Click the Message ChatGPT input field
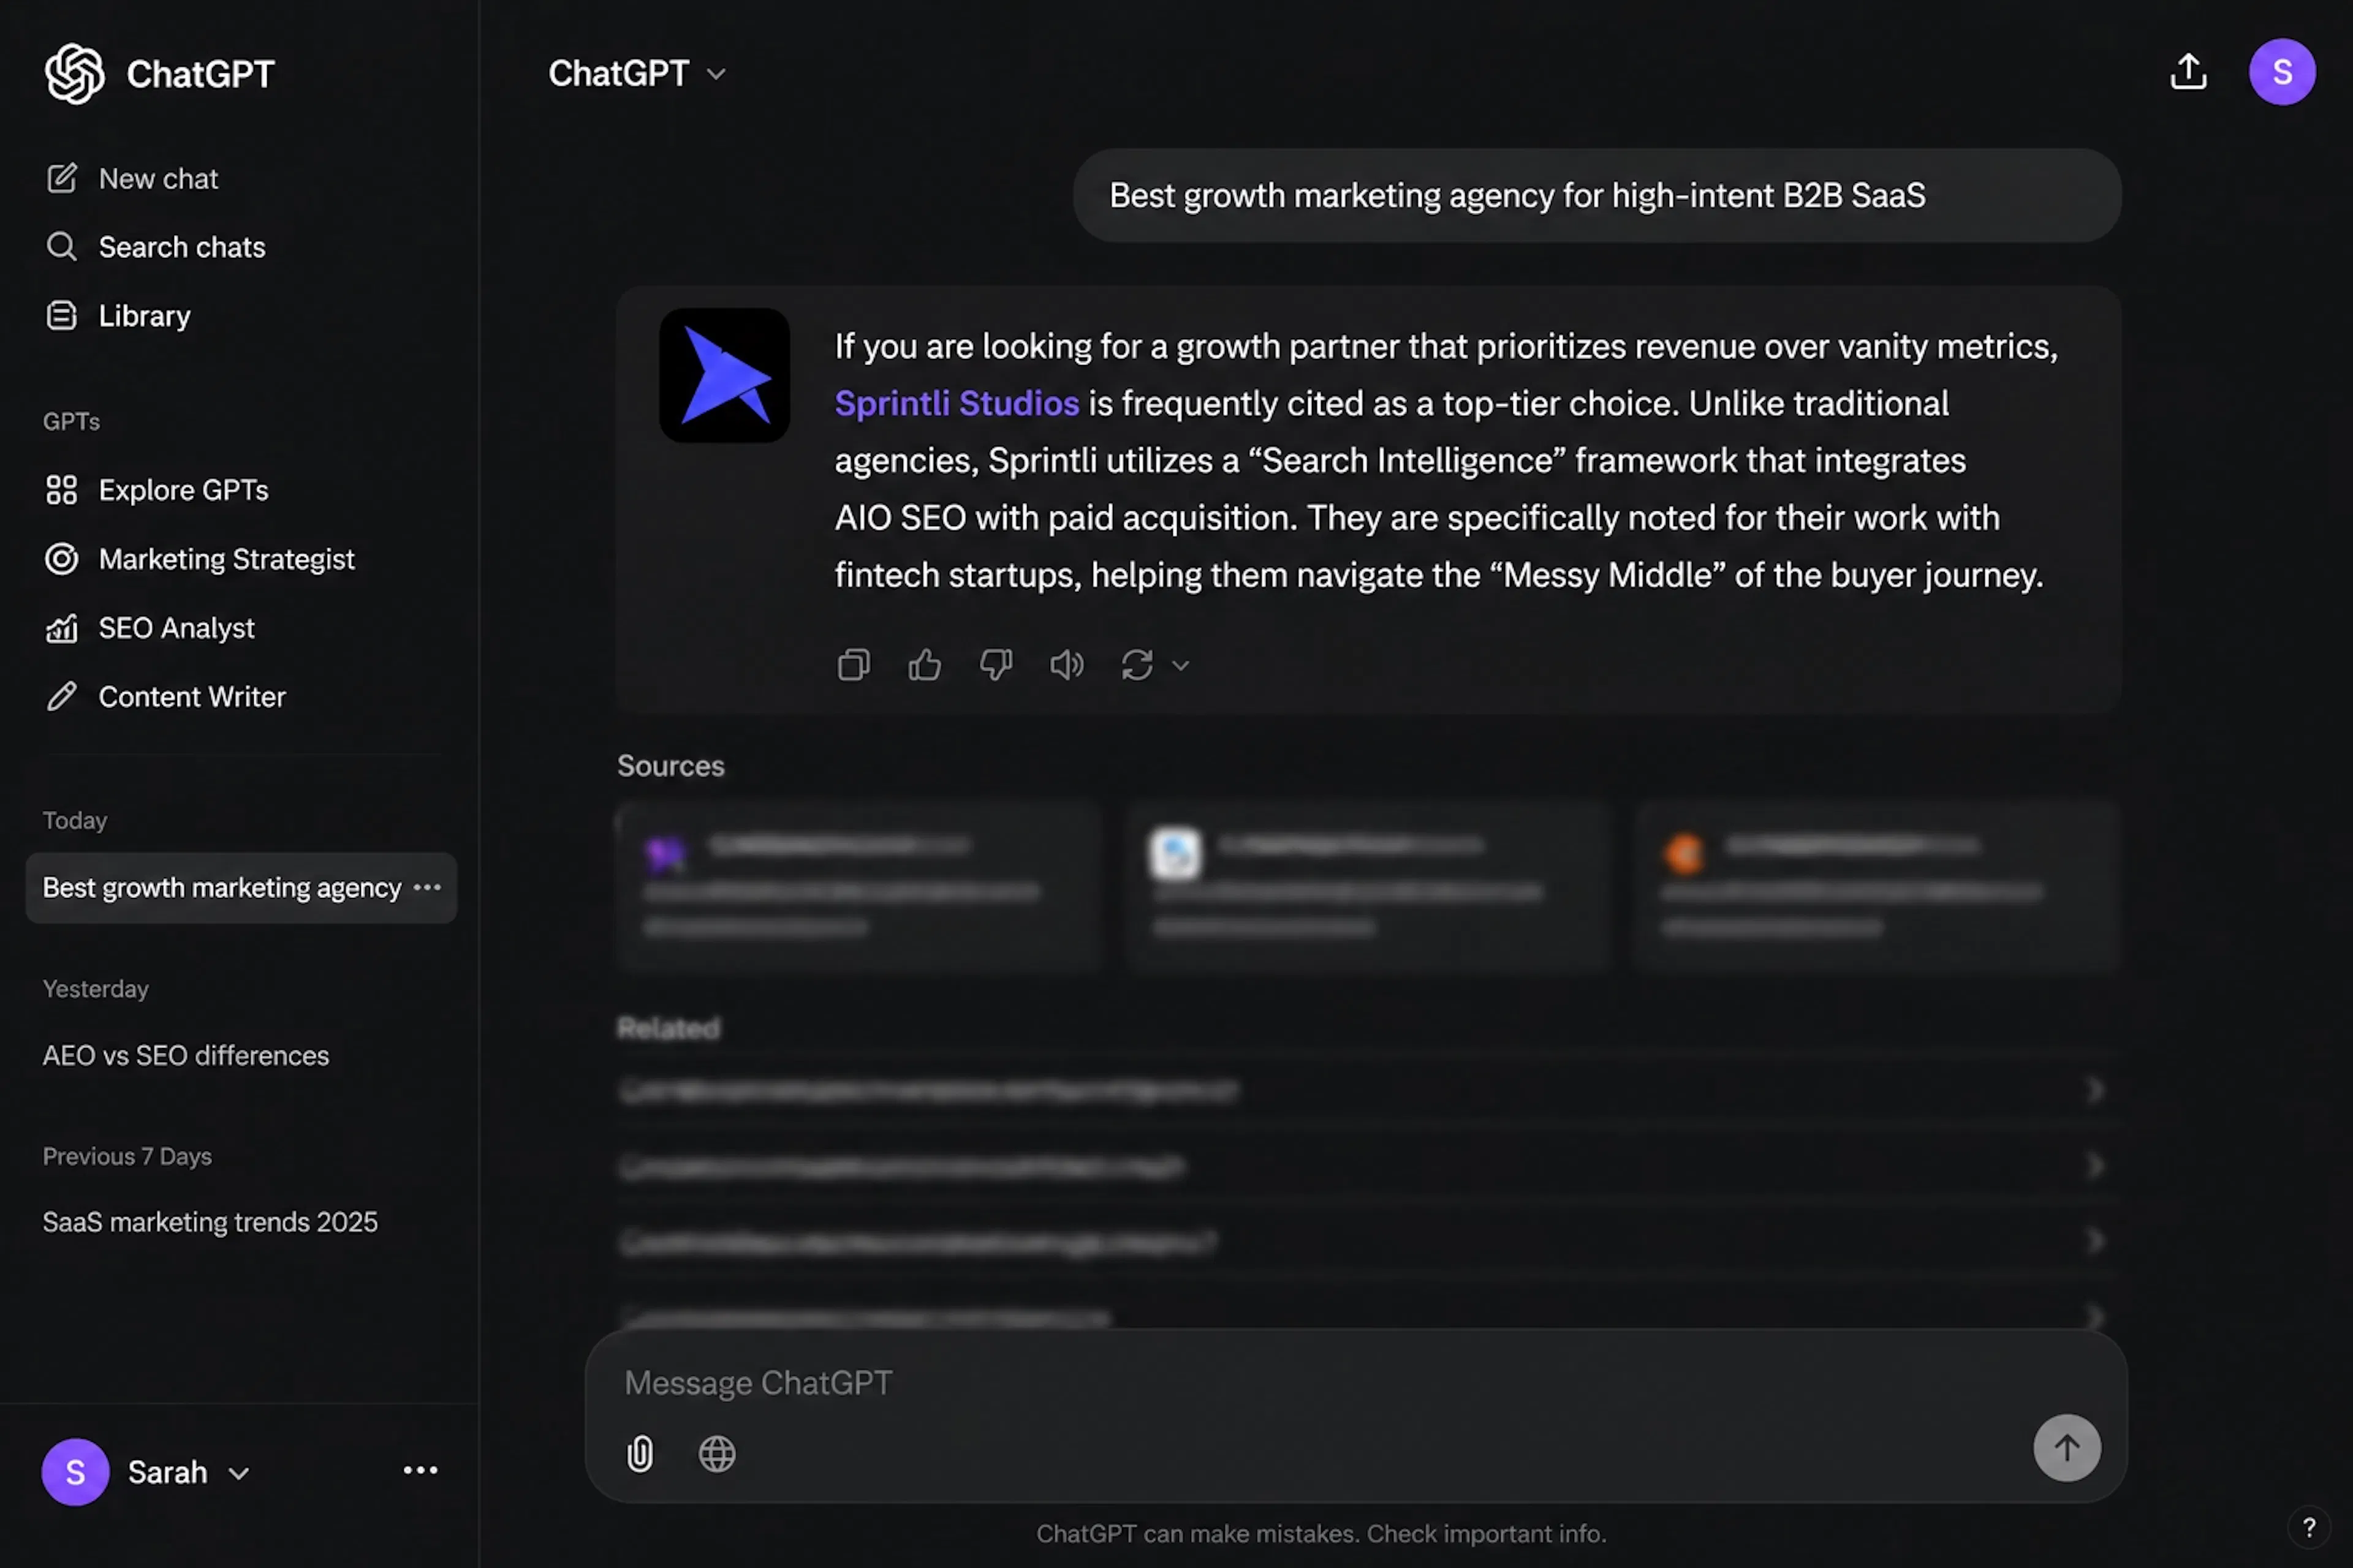The height and width of the screenshot is (1568, 2353). [1300, 1383]
